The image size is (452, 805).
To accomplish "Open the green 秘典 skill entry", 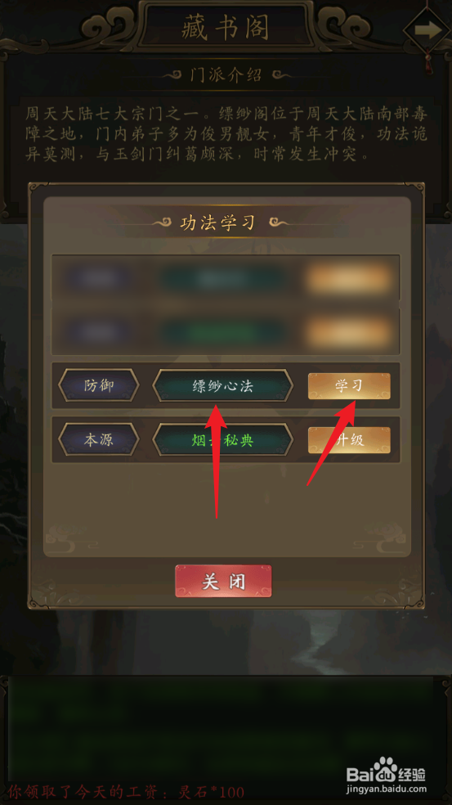I will point(222,440).
